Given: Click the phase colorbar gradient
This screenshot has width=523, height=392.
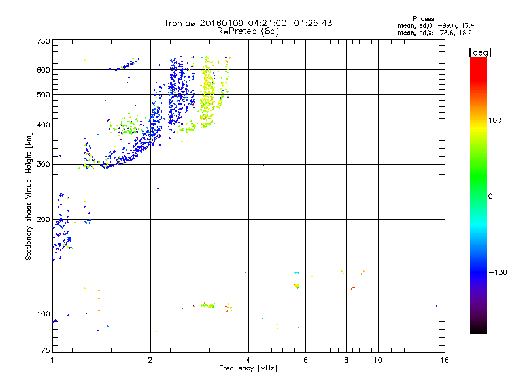Looking at the screenshot, I should click(479, 195).
